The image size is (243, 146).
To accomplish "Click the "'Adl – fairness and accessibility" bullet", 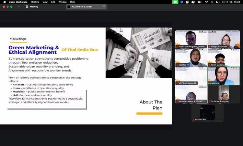I will tap(31, 95).
